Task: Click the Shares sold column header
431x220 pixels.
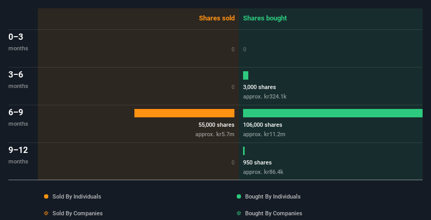Action: pos(217,18)
